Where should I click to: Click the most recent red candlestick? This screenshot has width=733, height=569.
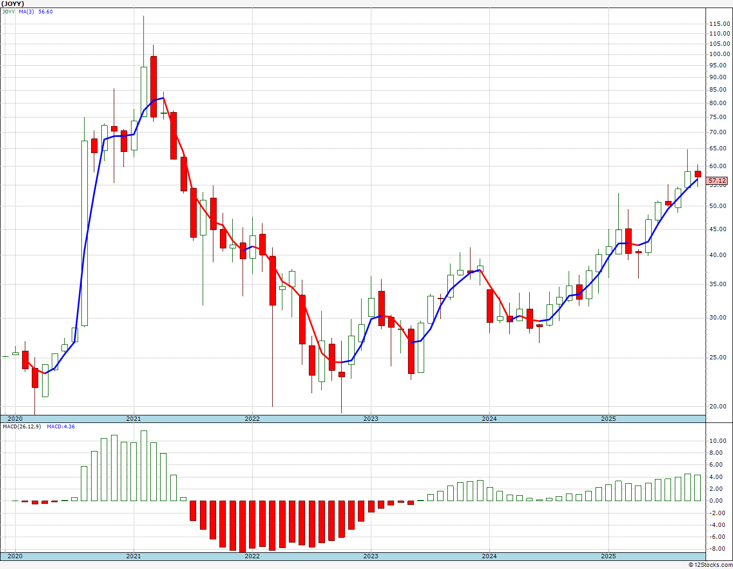[698, 174]
